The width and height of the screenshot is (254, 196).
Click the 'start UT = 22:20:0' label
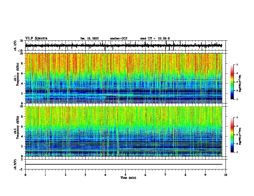click(x=155, y=38)
